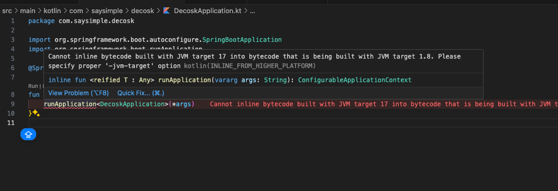Open the DecoskApplication.kt breadcrumb

click(207, 10)
